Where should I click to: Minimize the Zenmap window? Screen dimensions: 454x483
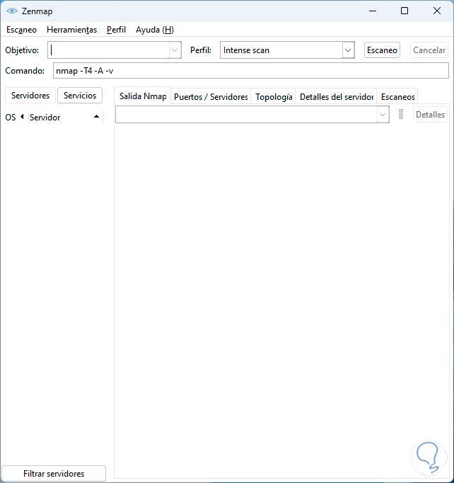pos(373,11)
